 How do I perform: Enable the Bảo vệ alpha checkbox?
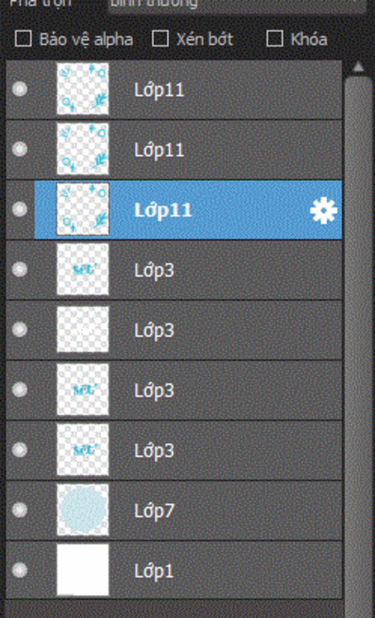pyautogui.click(x=23, y=39)
